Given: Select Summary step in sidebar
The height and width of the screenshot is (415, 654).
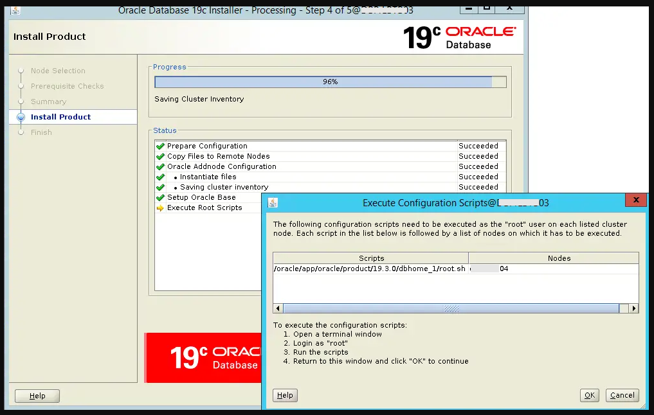Looking at the screenshot, I should click(48, 102).
